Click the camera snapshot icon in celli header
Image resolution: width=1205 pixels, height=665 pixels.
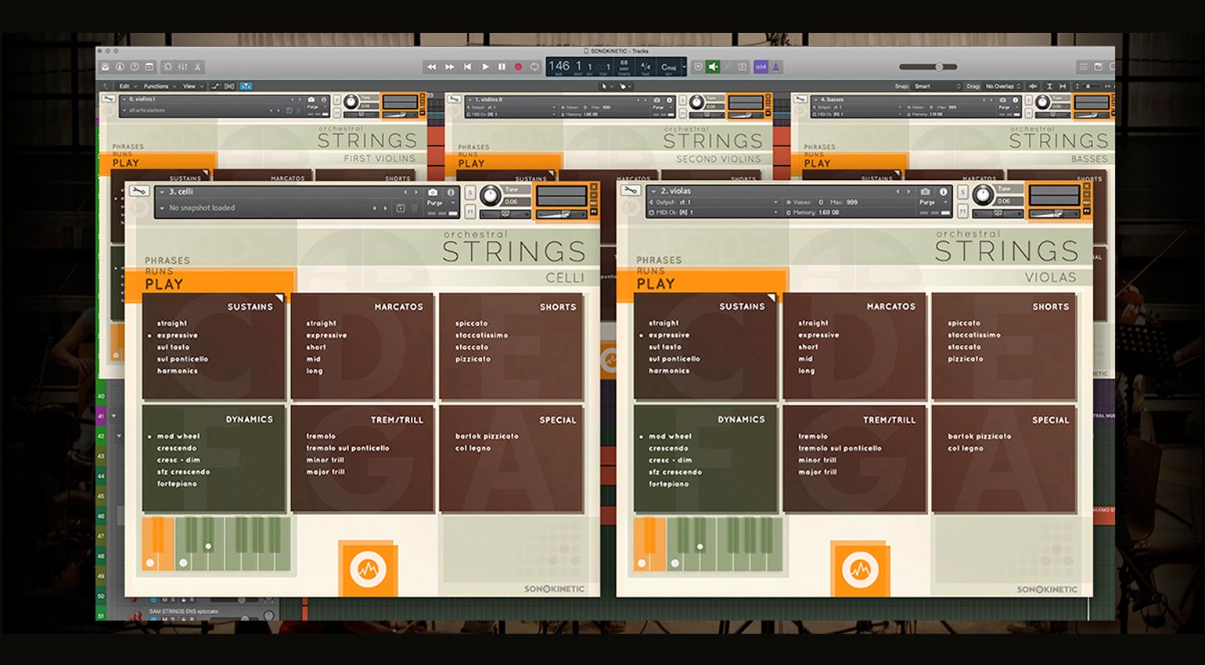(433, 192)
